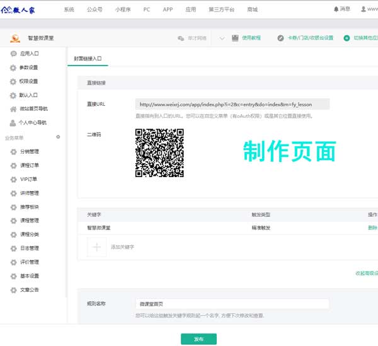Click the plus box to add keyword
The image size is (378, 346).
click(96, 247)
